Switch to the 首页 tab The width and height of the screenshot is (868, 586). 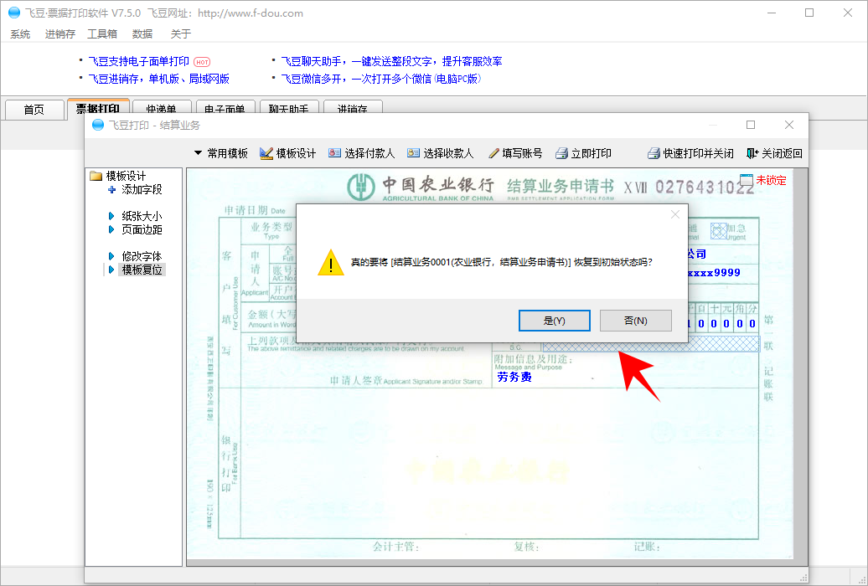[34, 109]
